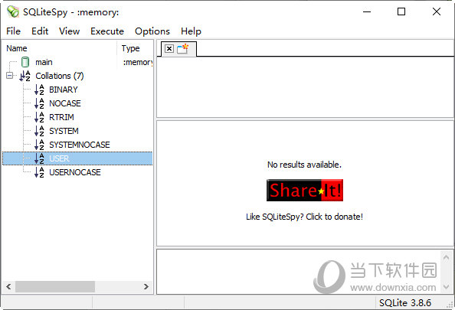Click the USERNOCASE collation sort icon
The image size is (455, 310).
[39, 172]
